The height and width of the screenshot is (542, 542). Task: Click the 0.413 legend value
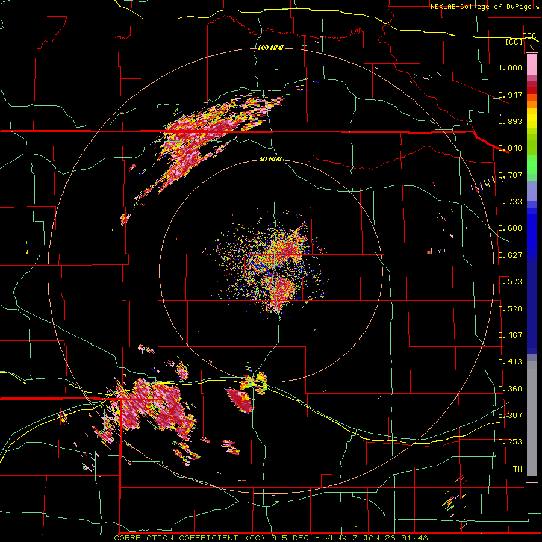510,362
